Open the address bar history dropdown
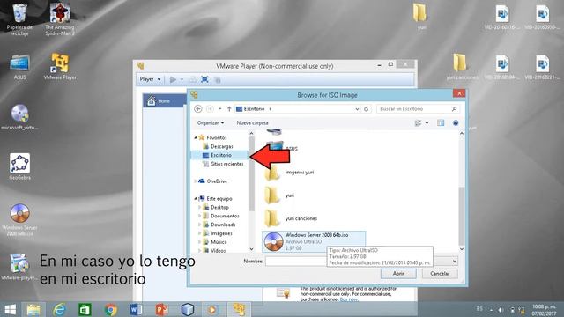This screenshot has width=564, height=317. [x=357, y=109]
